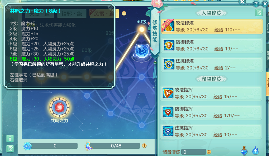Open the green notepad icon at bottom-left
The image size is (269, 156).
[x=10, y=149]
